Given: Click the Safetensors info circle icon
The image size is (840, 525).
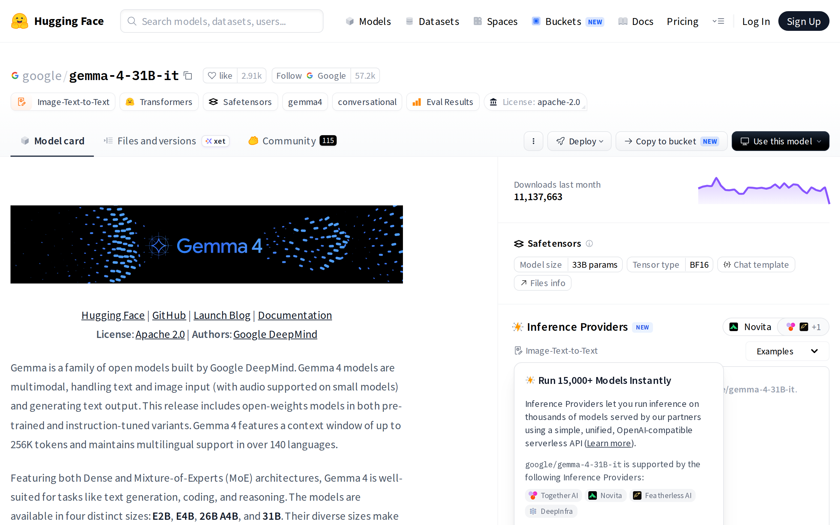Looking at the screenshot, I should pos(589,243).
